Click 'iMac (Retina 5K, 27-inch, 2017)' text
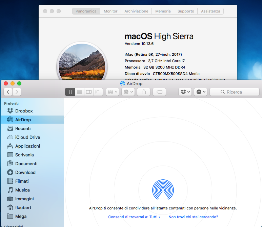 click(x=153, y=54)
